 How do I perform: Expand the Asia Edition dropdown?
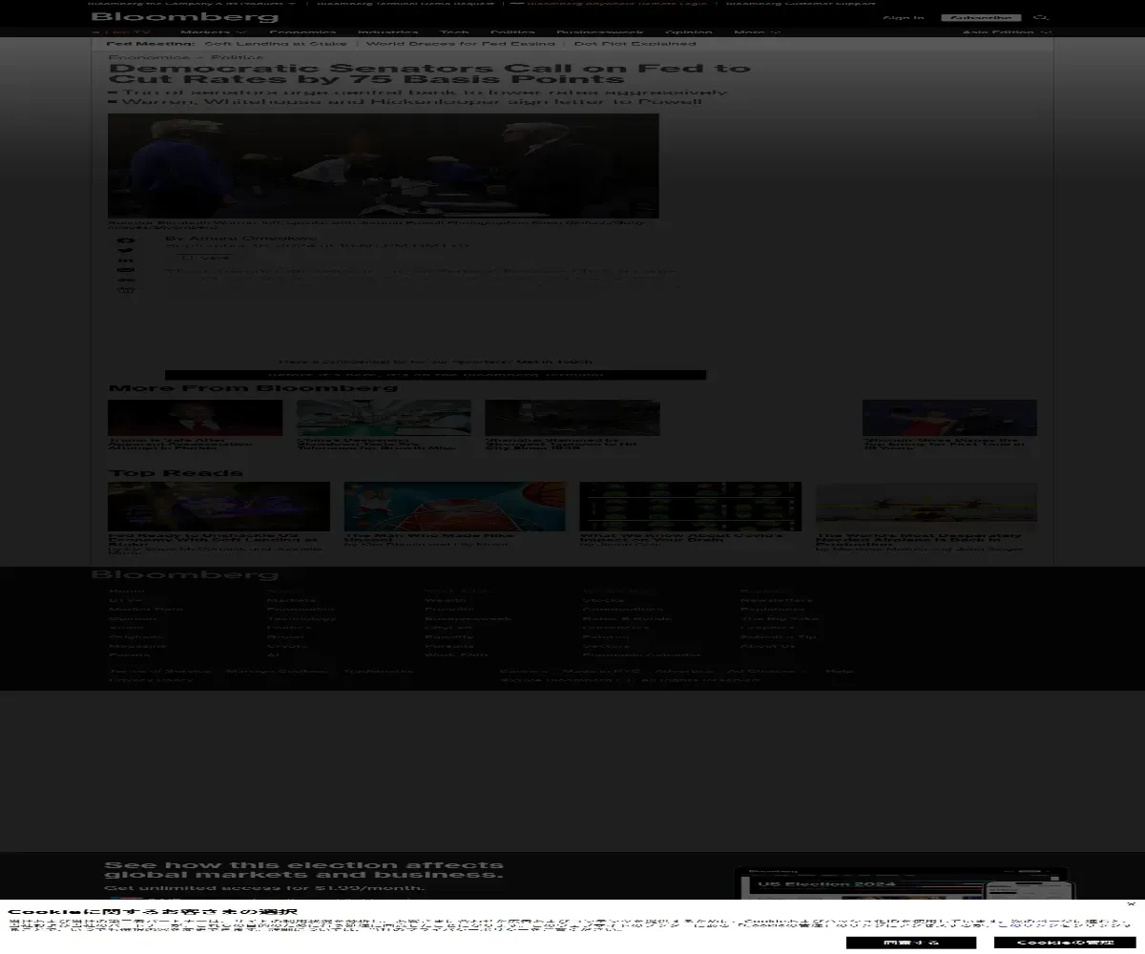[x=1006, y=32]
